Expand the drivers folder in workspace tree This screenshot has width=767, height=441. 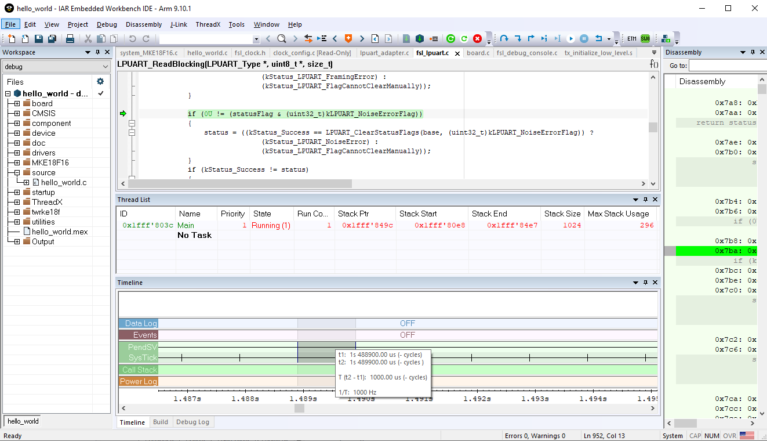tap(17, 153)
